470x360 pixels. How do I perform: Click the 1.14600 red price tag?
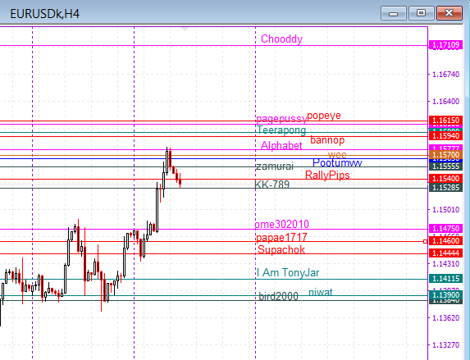tap(445, 241)
